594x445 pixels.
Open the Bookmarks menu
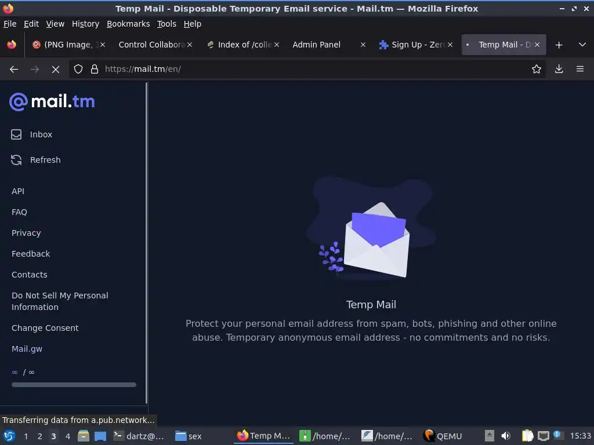(x=128, y=24)
